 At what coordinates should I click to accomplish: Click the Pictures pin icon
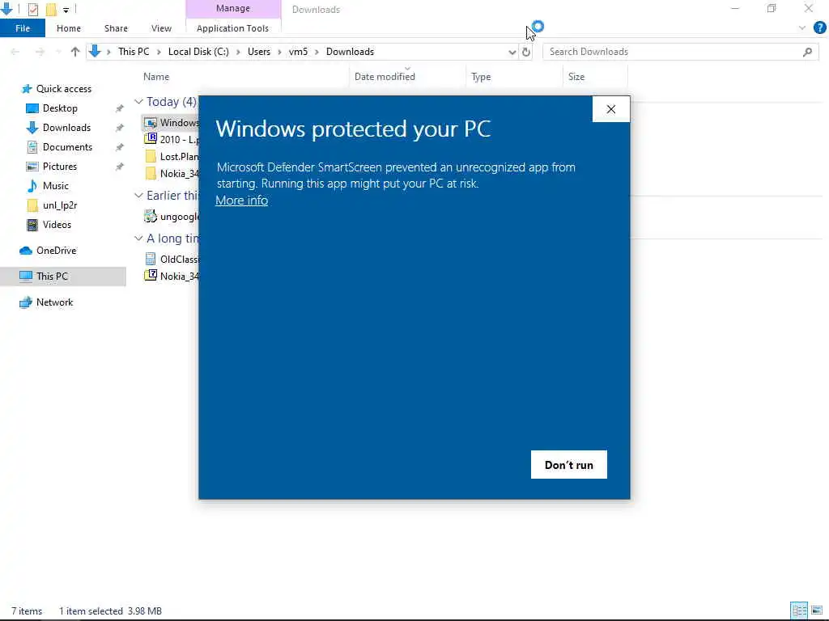point(120,167)
